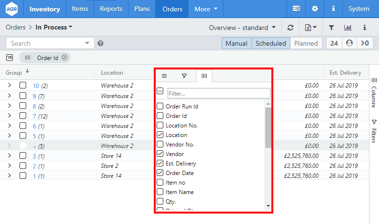The height and width of the screenshot is (224, 379).
Task: Tick the Item Name column checkbox
Action: (160, 192)
